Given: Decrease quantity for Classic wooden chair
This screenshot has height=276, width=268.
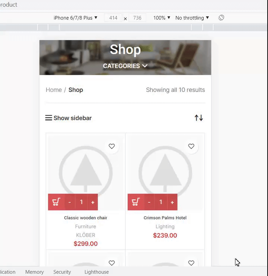Looking at the screenshot, I should pos(70,202).
